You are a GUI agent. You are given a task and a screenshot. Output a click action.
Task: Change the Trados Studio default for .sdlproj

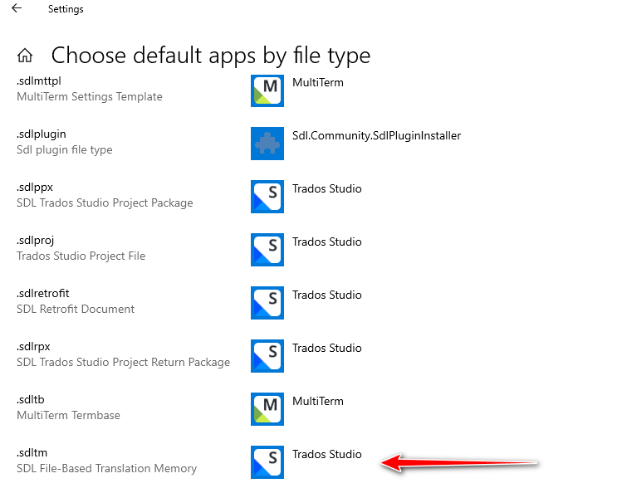327,242
